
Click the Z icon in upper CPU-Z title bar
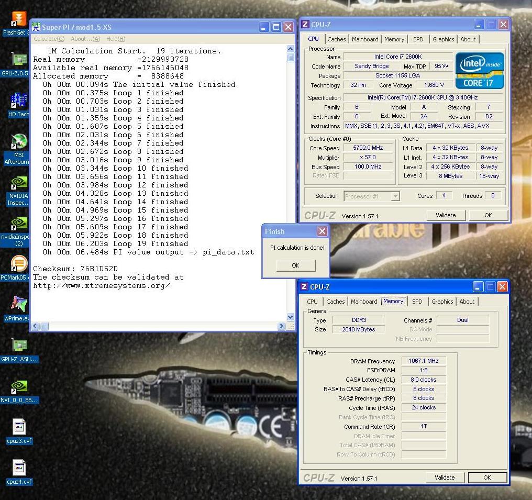click(x=305, y=24)
